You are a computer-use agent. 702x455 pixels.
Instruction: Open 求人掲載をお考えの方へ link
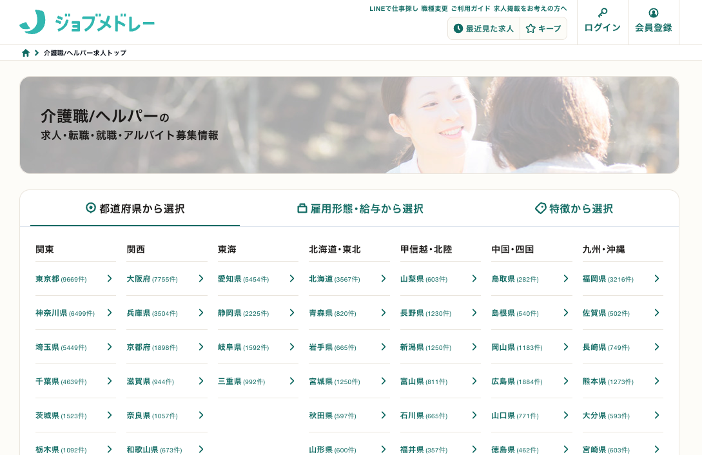pos(530,8)
